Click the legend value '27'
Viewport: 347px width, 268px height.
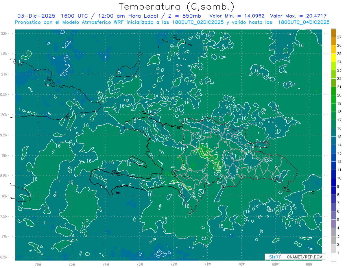click(339, 37)
